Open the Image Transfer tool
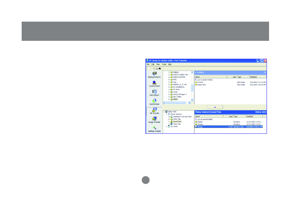The image size is (291, 202). point(154,120)
